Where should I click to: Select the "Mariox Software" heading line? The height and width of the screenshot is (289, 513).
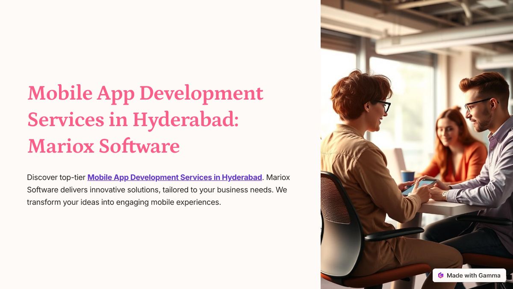coord(103,146)
